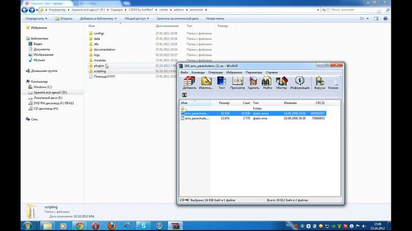Click WinRAR's Удалить (Delete) toolbar icon
412x231 pixels.
(253, 83)
